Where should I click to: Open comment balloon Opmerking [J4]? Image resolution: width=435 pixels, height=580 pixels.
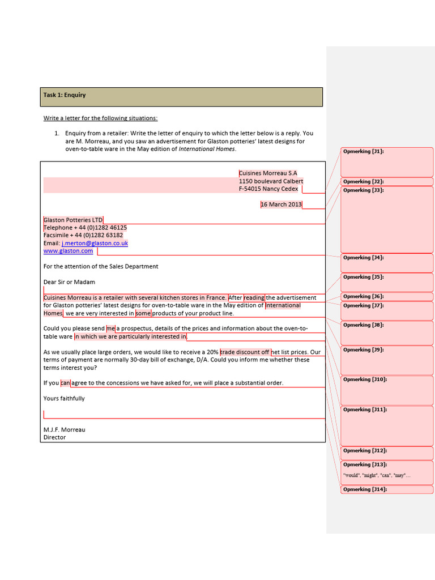[x=386, y=263]
